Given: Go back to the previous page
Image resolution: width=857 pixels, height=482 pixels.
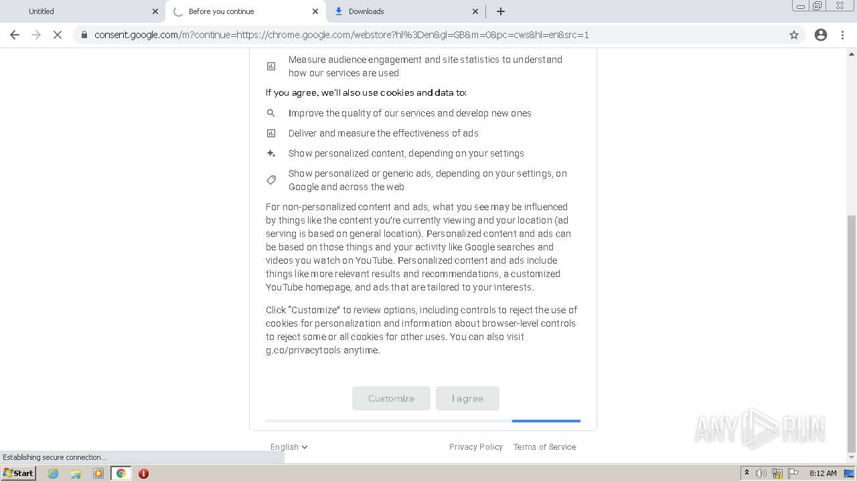Looking at the screenshot, I should point(15,35).
